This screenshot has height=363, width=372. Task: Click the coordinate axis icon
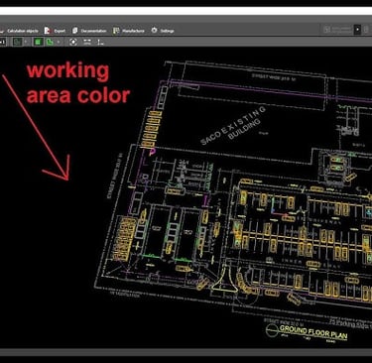click(x=100, y=43)
